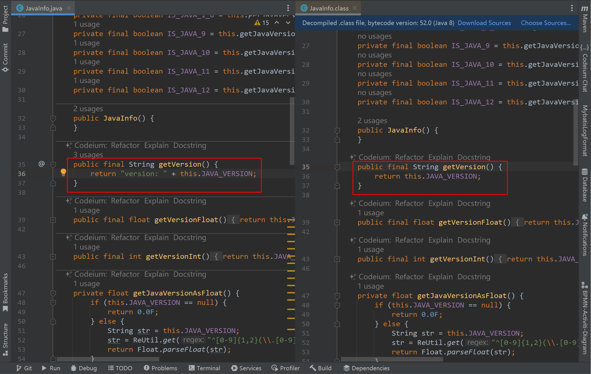Click Codeium Docstring above getVersion in JavaInfo.java
Screen dimensions: 591x374
tap(190, 145)
